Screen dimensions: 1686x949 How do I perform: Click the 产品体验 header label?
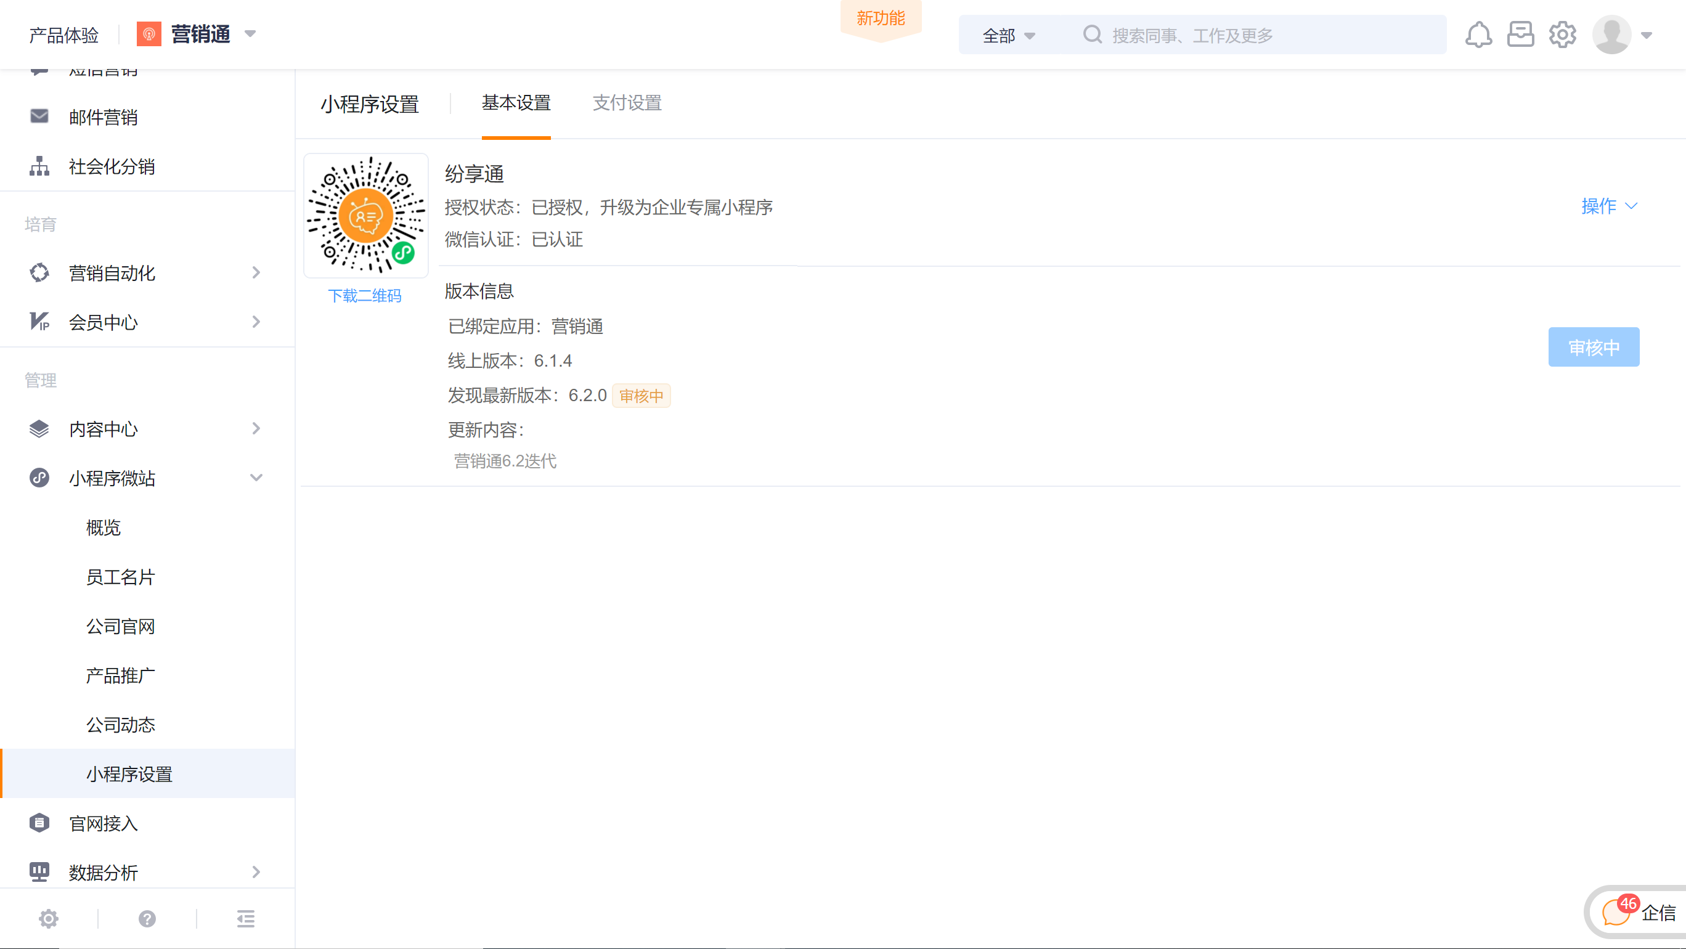(x=63, y=35)
